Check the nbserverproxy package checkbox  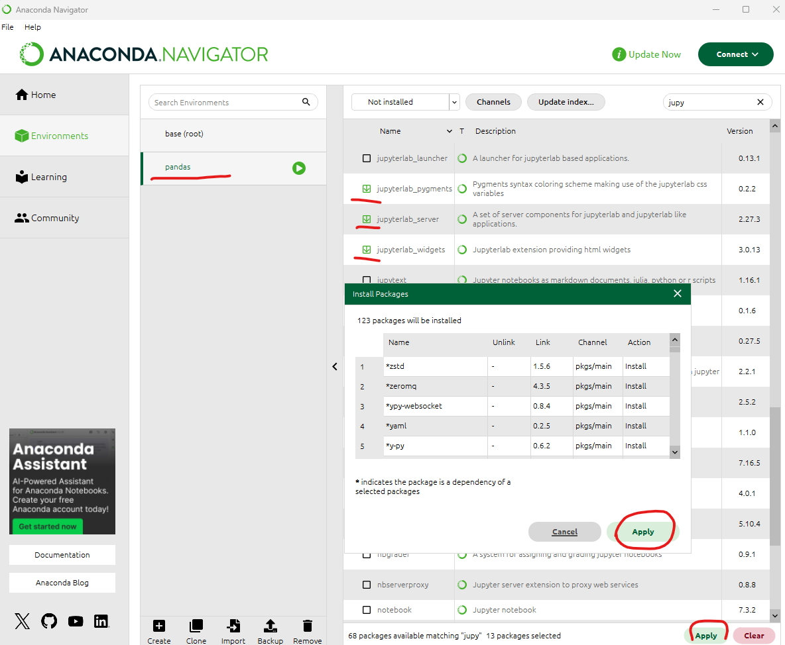[x=367, y=585]
